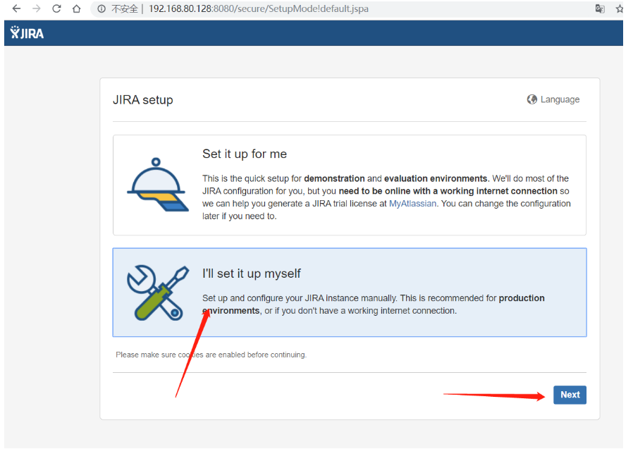
Task: Click the serving dish setup icon
Action: [157, 185]
